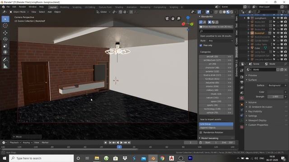Click the Z axis on navigation gizmo
The height and width of the screenshot is (162, 289).
coord(188,18)
